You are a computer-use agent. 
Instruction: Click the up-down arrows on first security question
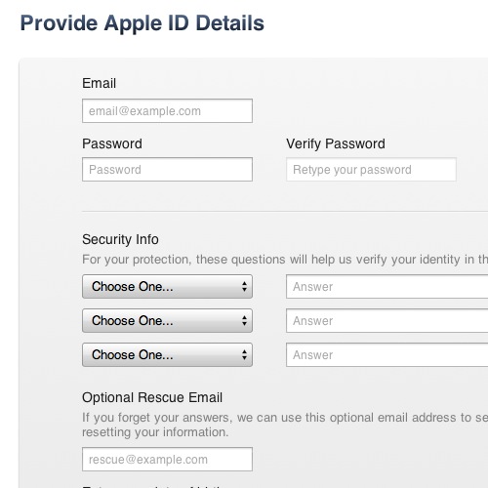(244, 287)
